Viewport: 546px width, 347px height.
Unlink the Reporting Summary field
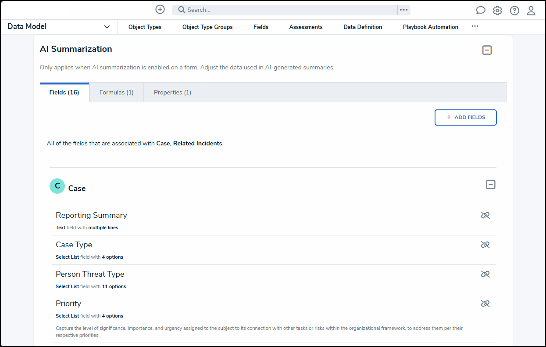[x=485, y=215]
